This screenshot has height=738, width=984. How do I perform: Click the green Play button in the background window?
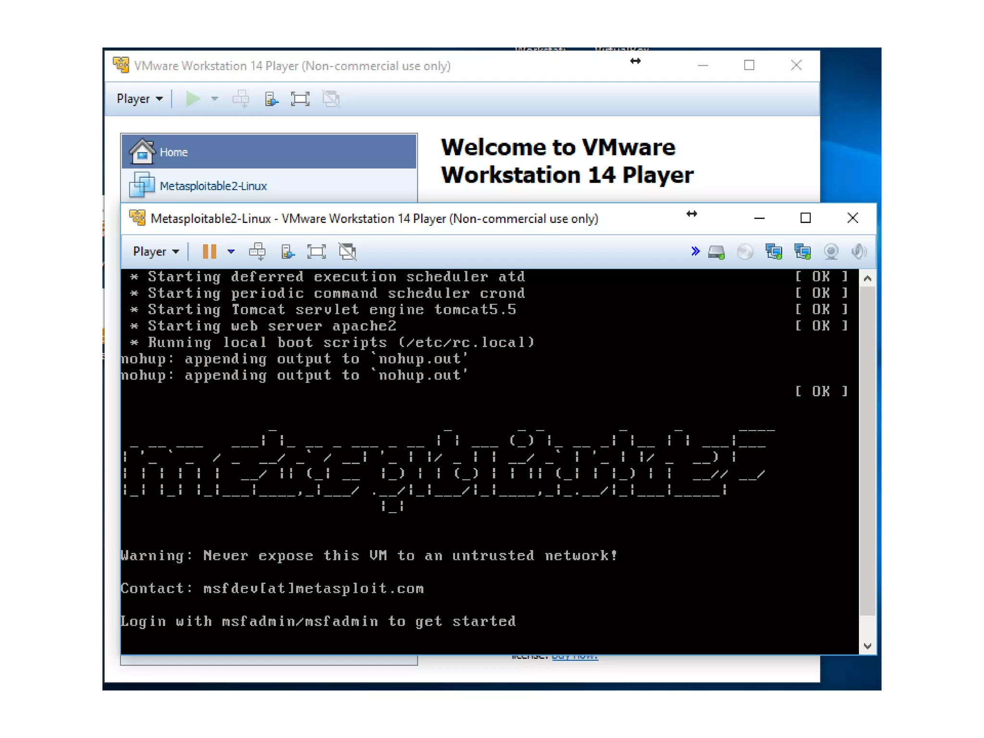point(193,99)
